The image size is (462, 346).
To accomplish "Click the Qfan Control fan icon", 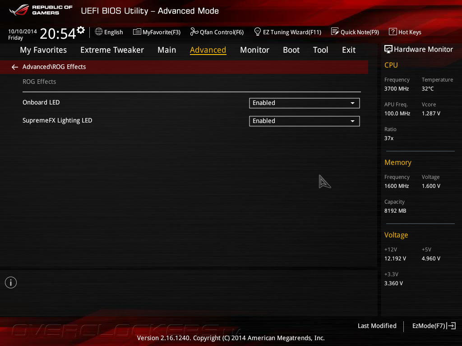I will tap(194, 32).
